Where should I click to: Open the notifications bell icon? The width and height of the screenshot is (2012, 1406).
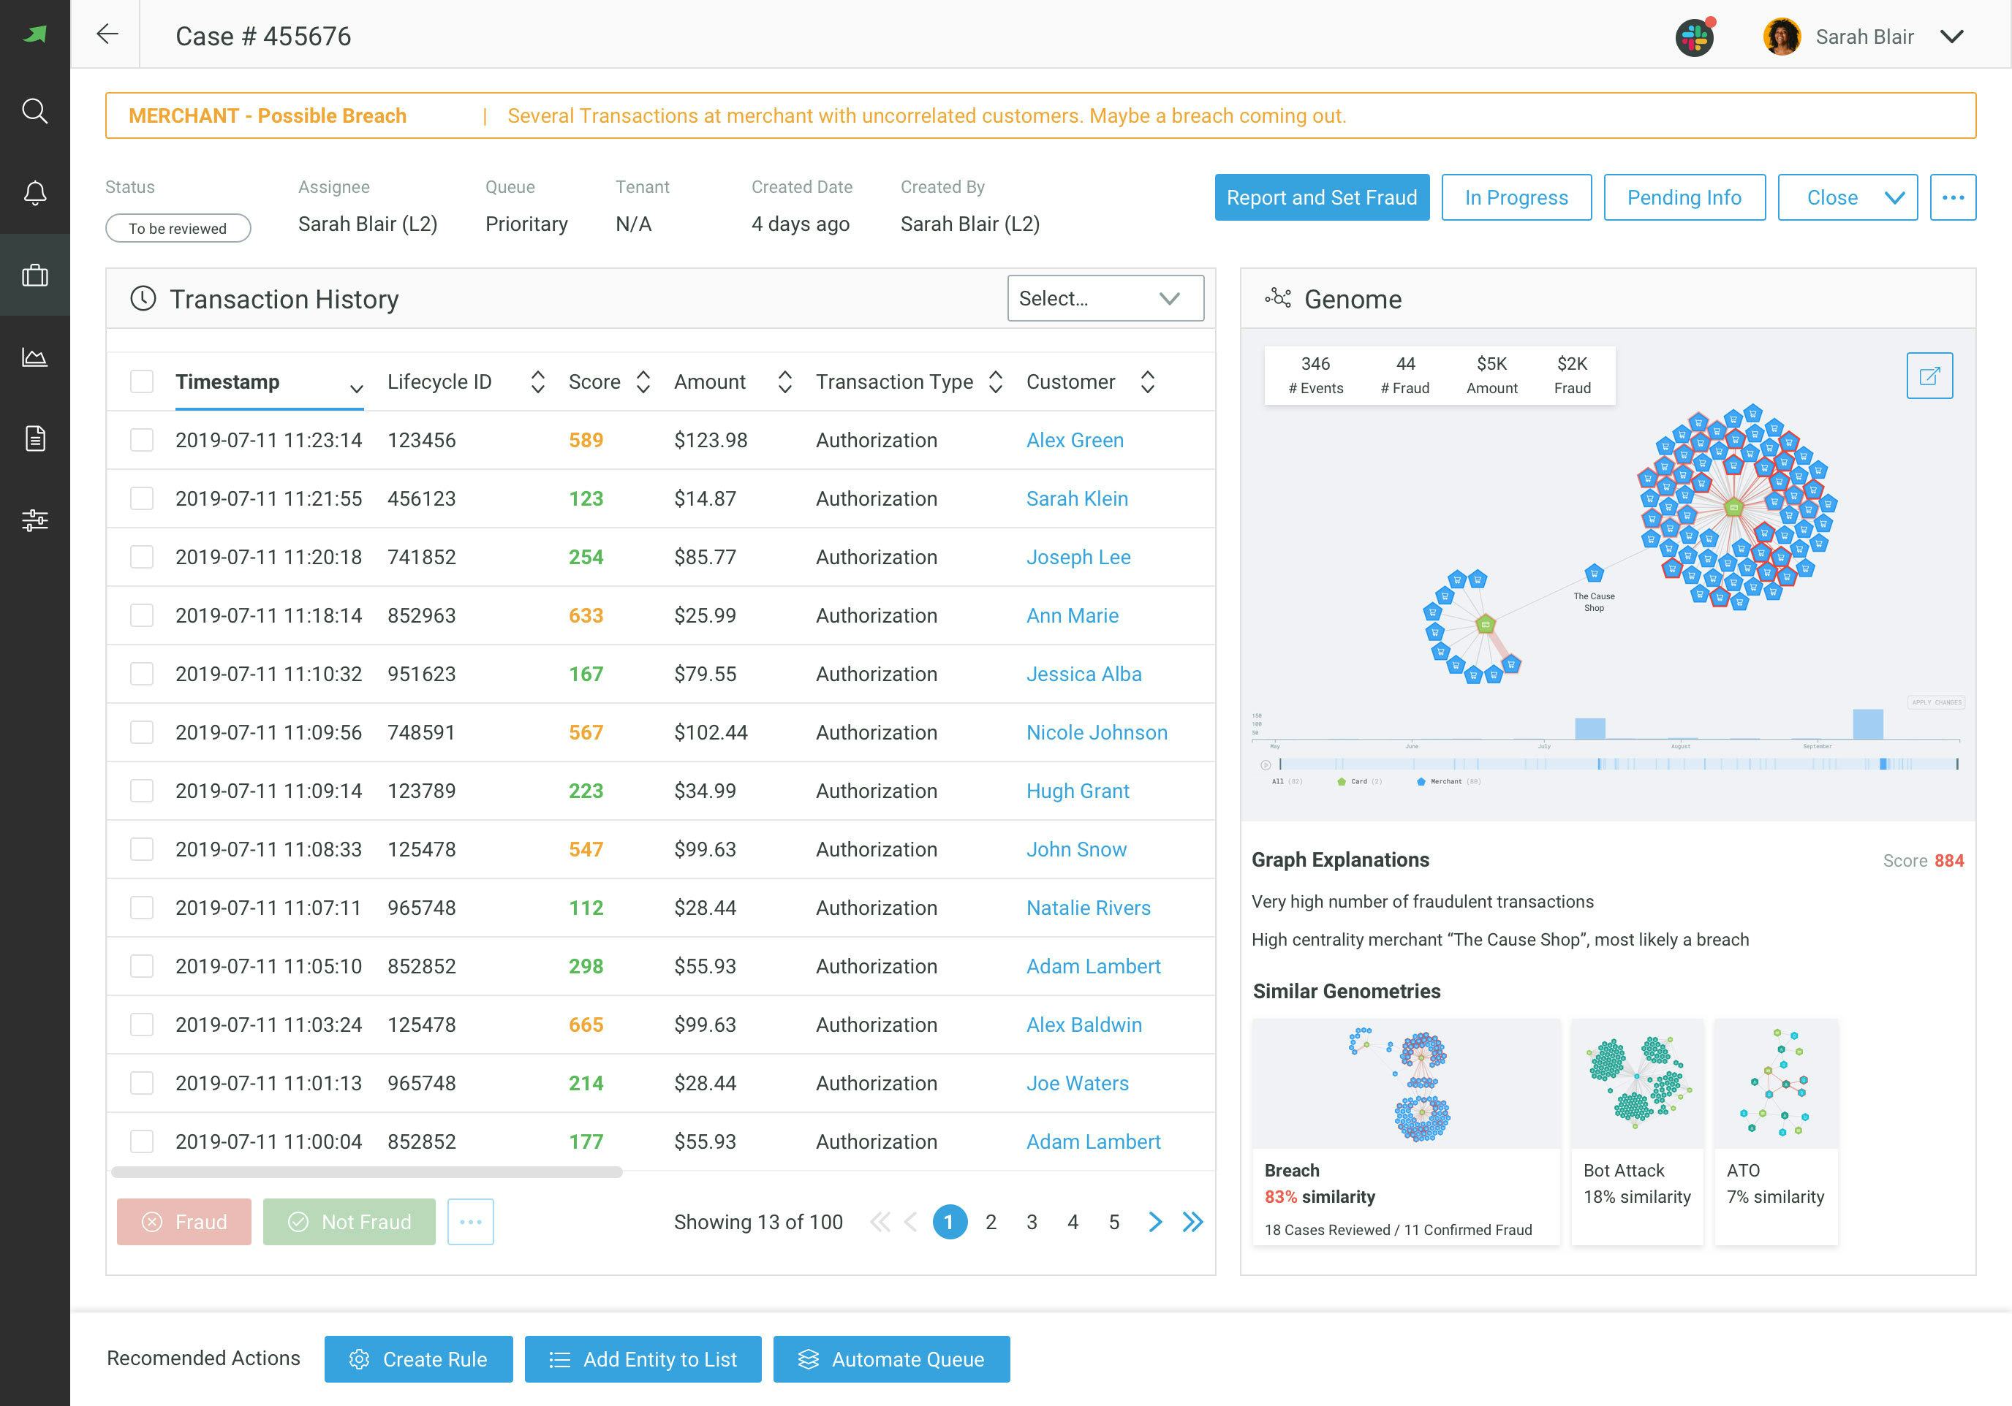pos(34,193)
